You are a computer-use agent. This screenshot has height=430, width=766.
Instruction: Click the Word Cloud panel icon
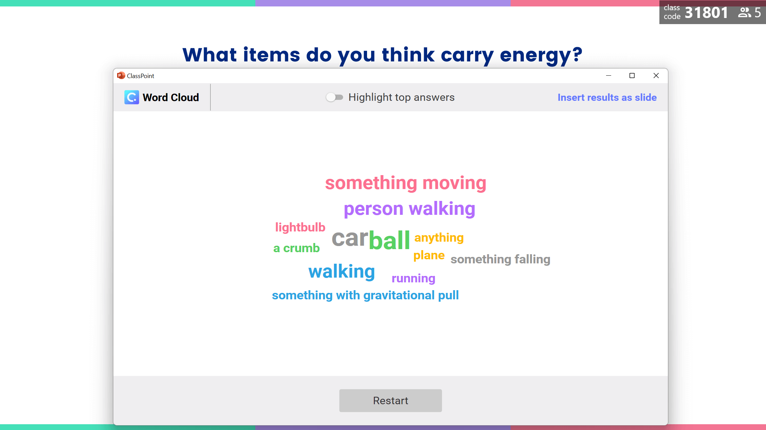point(132,97)
